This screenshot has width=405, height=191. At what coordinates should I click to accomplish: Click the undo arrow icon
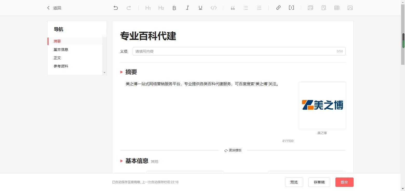[116, 8]
